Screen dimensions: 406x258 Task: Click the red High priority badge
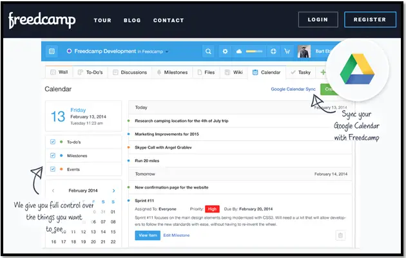(212, 209)
